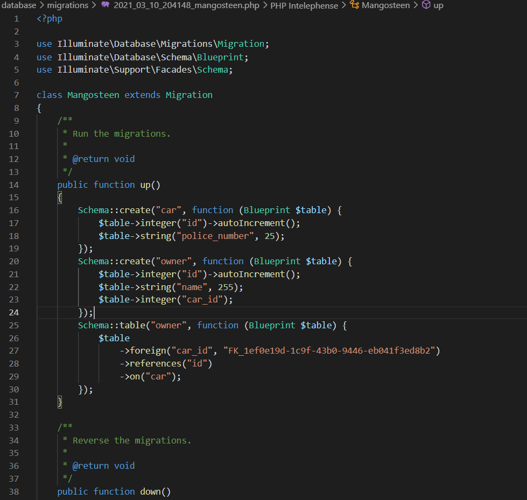
Task: Select the Mangosteen breadcrumb class
Action: pyautogui.click(x=385, y=5)
